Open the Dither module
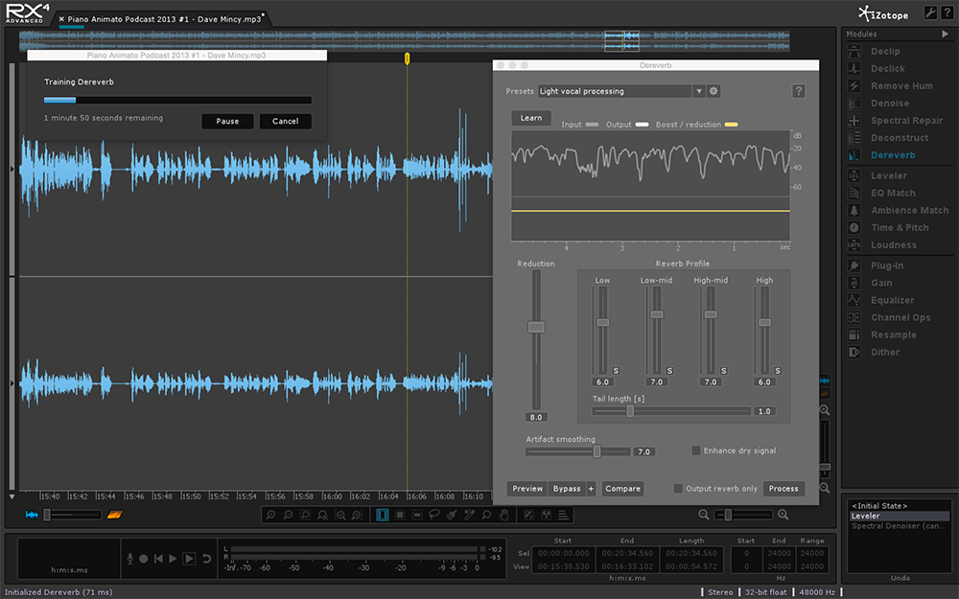 pyautogui.click(x=885, y=352)
